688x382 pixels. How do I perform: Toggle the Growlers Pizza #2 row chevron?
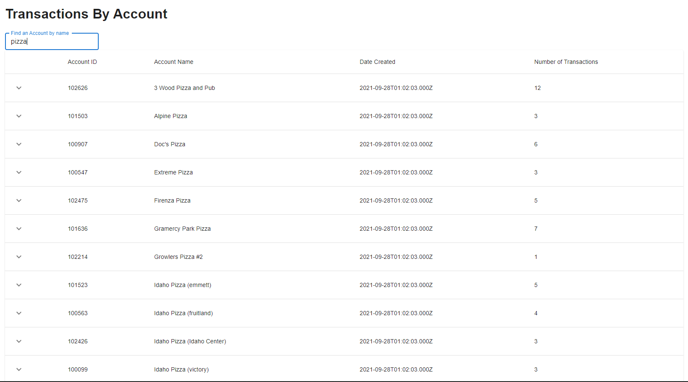(x=19, y=257)
